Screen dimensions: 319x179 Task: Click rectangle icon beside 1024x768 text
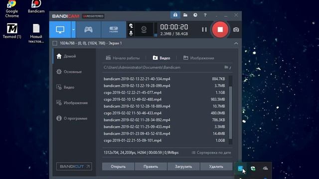[55, 43]
